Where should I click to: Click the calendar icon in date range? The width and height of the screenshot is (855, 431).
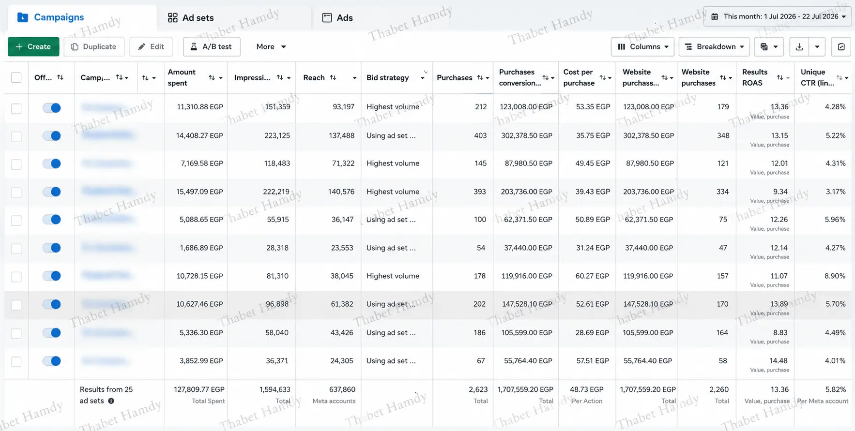715,16
